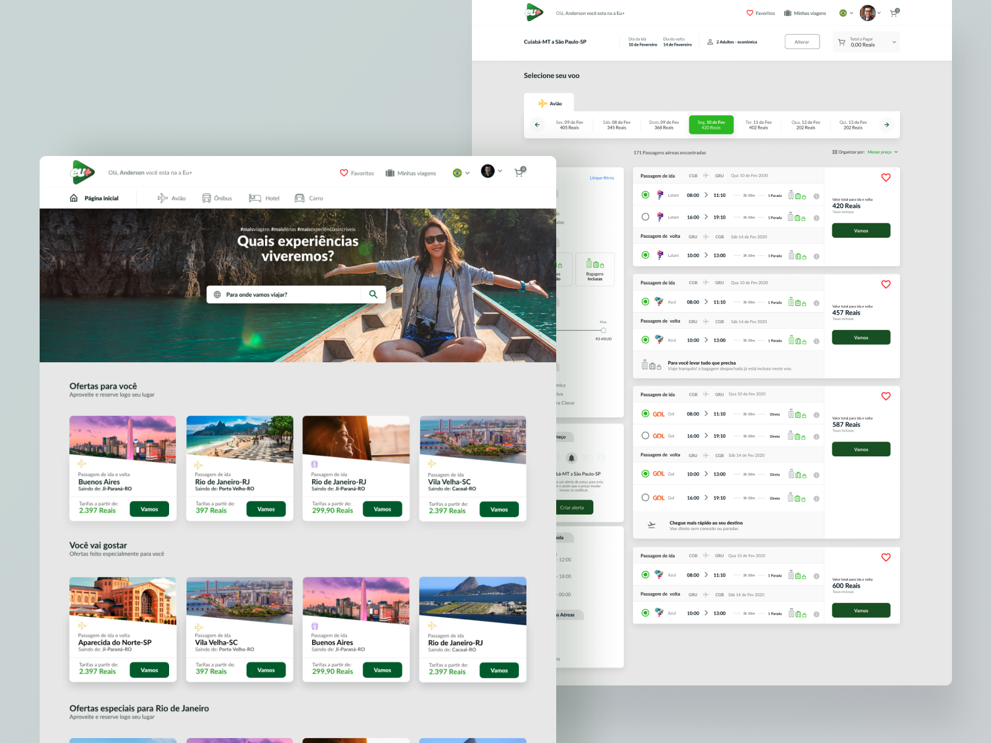Toggle the Bagagens Inclusas filter card
Image resolution: width=991 pixels, height=743 pixels.
pos(595,269)
